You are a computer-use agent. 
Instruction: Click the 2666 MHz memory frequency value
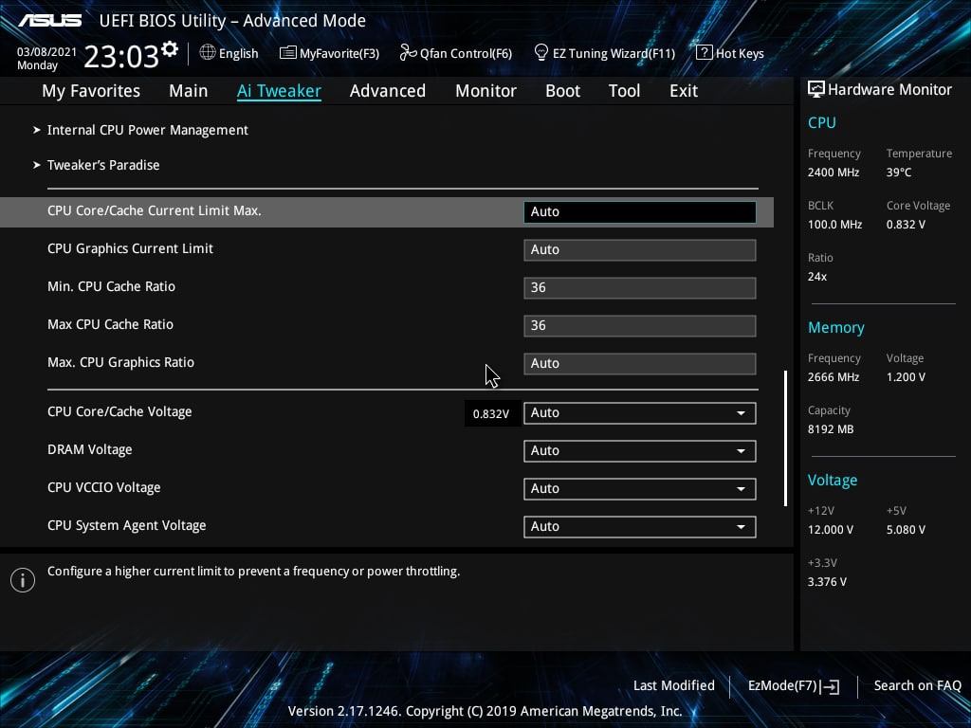coord(834,377)
